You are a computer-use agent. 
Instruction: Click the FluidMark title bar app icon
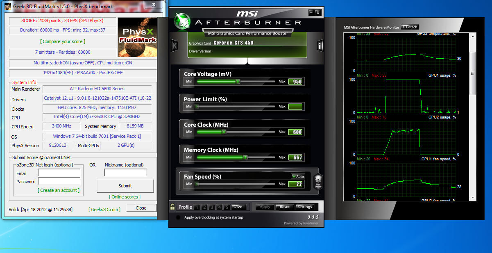point(7,7)
